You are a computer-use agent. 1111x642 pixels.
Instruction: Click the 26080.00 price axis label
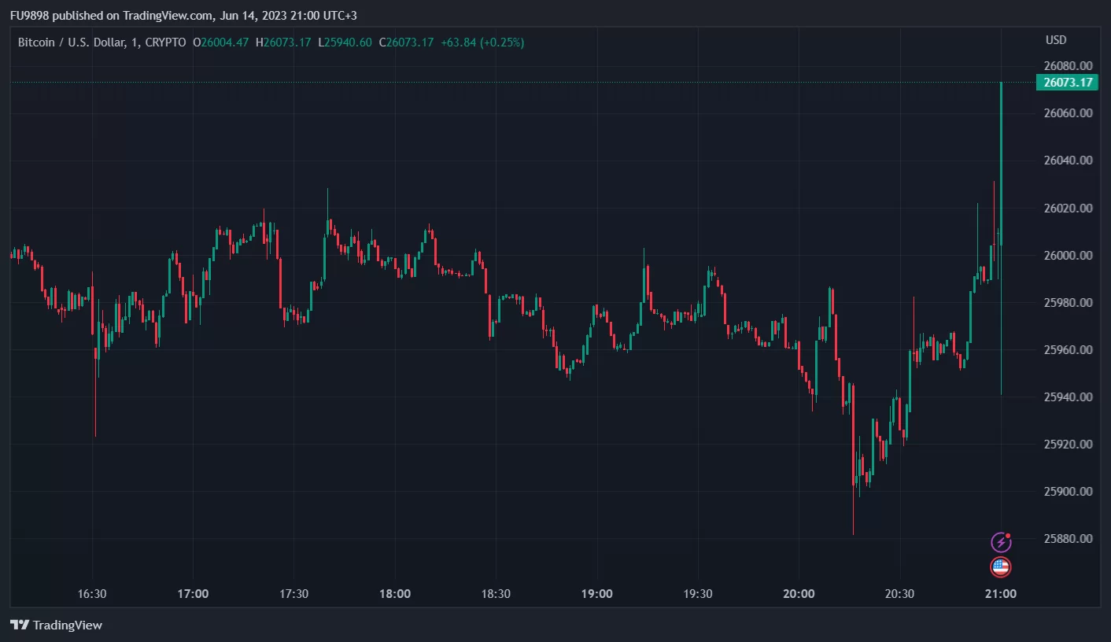tap(1067, 65)
